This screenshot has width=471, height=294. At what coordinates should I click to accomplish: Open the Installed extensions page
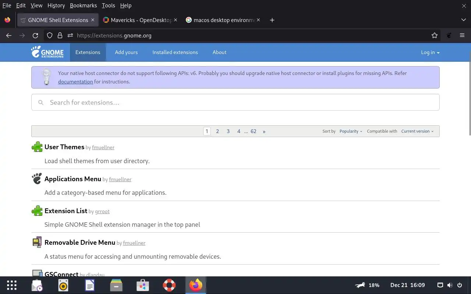pos(175,52)
